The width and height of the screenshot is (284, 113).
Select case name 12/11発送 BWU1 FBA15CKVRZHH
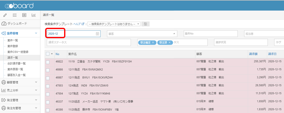(90, 78)
